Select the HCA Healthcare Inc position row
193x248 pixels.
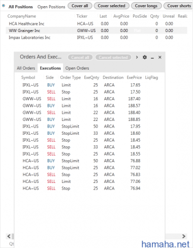click(96, 24)
